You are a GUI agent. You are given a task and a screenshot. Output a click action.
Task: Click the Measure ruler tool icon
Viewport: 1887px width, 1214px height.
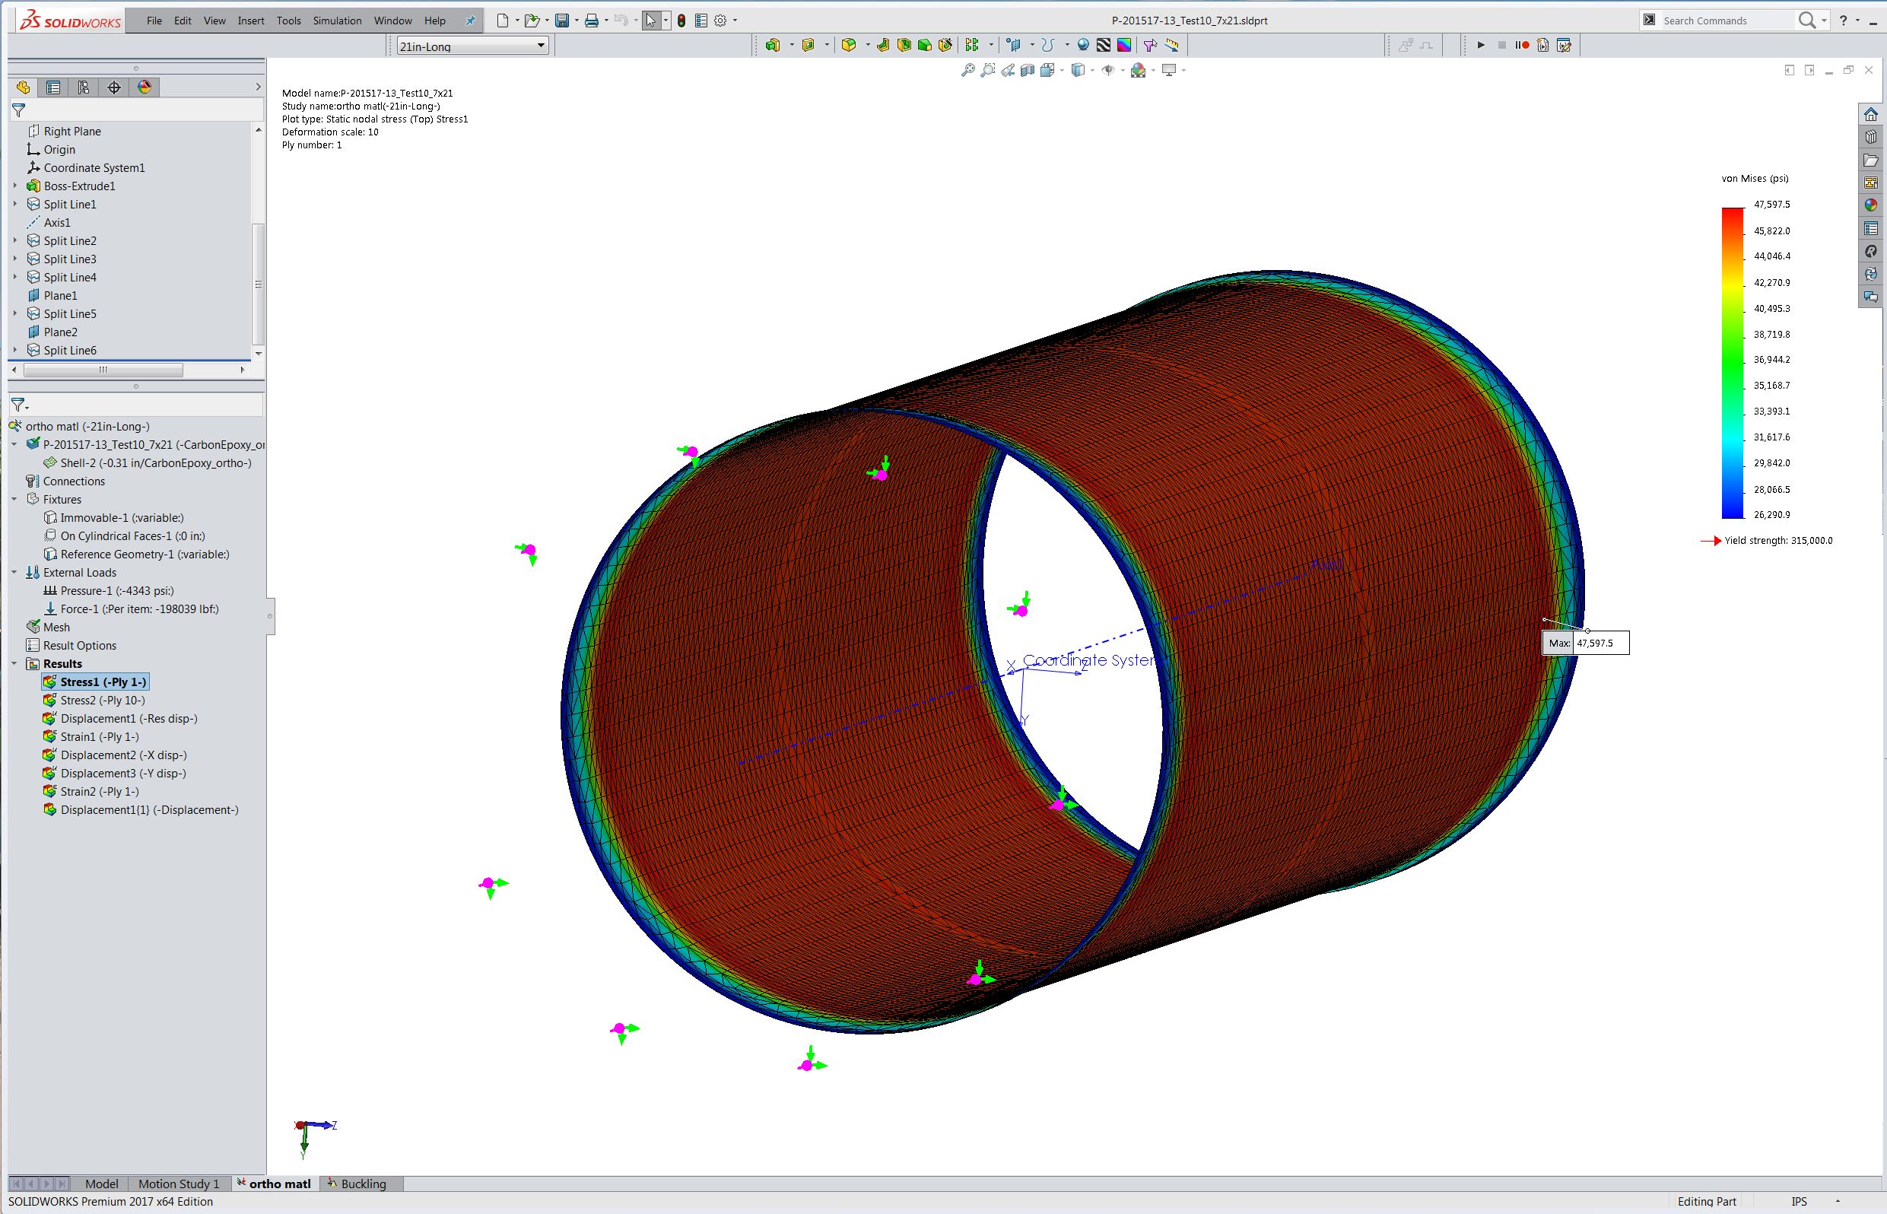point(1172,45)
